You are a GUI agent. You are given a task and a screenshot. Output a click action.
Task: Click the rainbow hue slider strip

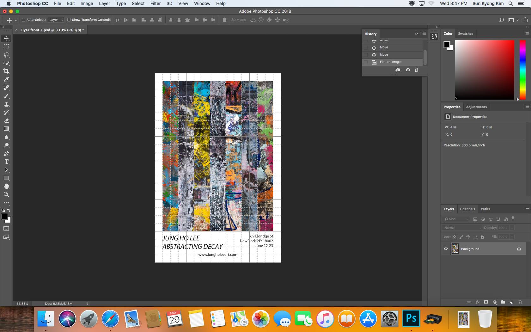click(x=522, y=70)
